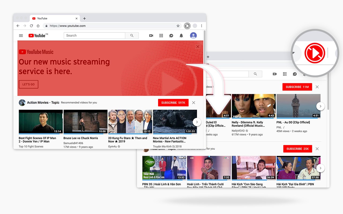Viewport: 343px width, 214px height.
Task: Open the YouTube apps grid icon
Action: click(161, 36)
